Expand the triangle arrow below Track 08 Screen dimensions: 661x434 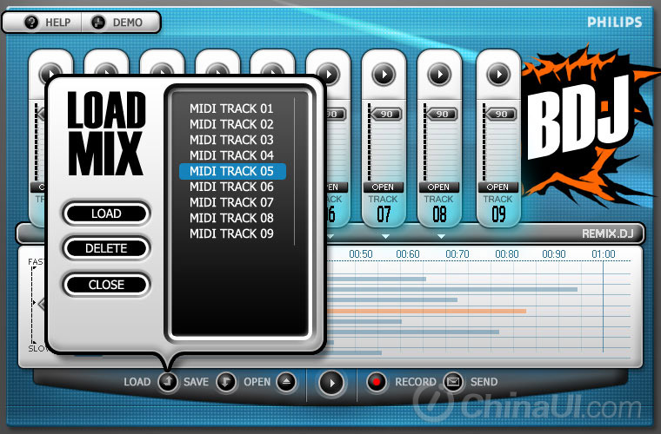[x=440, y=236]
